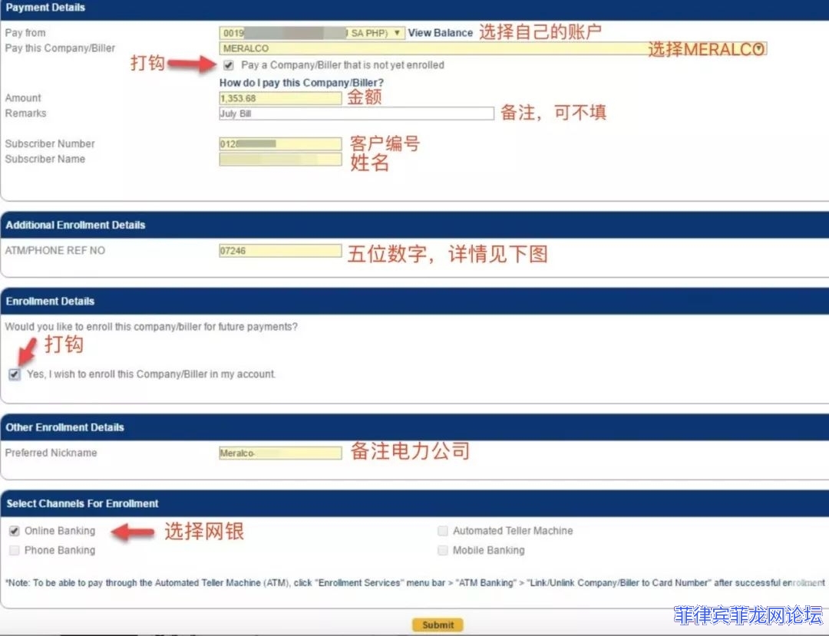The image size is (829, 636).
Task: Click the Other Enrollment Details header
Action: [x=414, y=427]
